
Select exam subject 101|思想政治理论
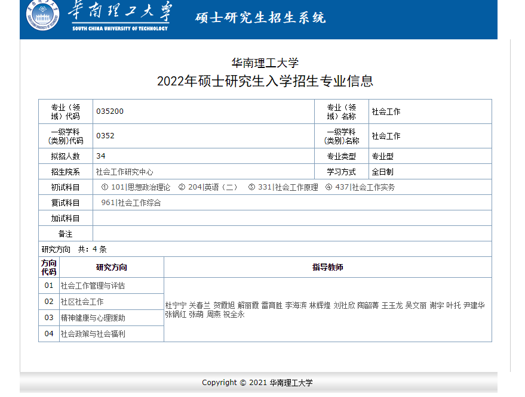pos(140,187)
